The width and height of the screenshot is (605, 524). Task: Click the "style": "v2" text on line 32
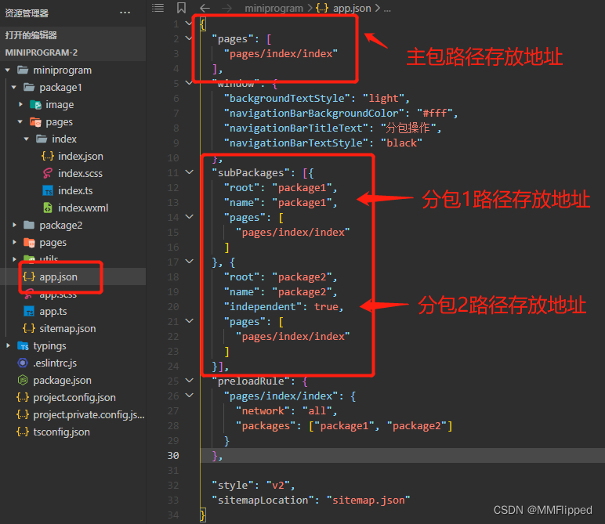251,486
